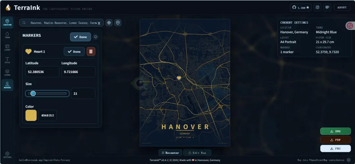Open the Markers sidebar panel
Viewport: 355px width, 164px height.
pos(7,85)
